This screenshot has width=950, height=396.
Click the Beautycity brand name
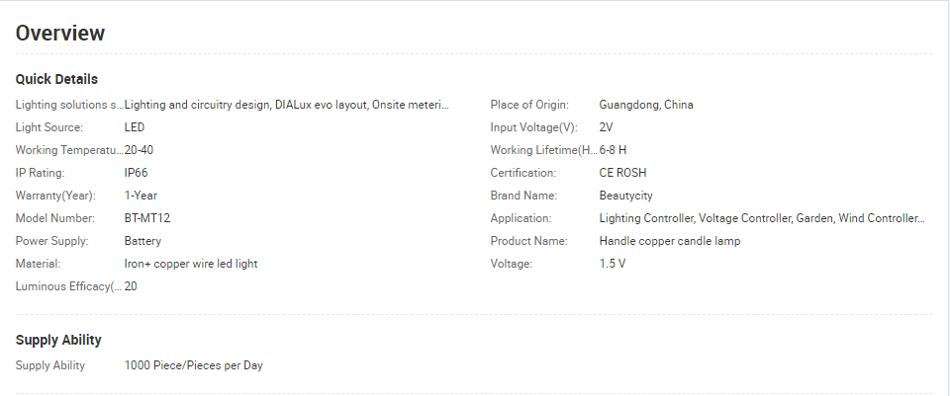pyautogui.click(x=625, y=196)
